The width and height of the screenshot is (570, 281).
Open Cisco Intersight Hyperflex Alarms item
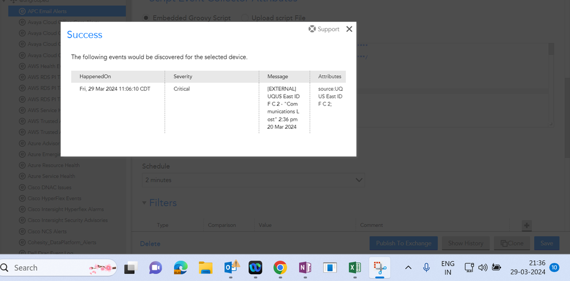click(66, 209)
